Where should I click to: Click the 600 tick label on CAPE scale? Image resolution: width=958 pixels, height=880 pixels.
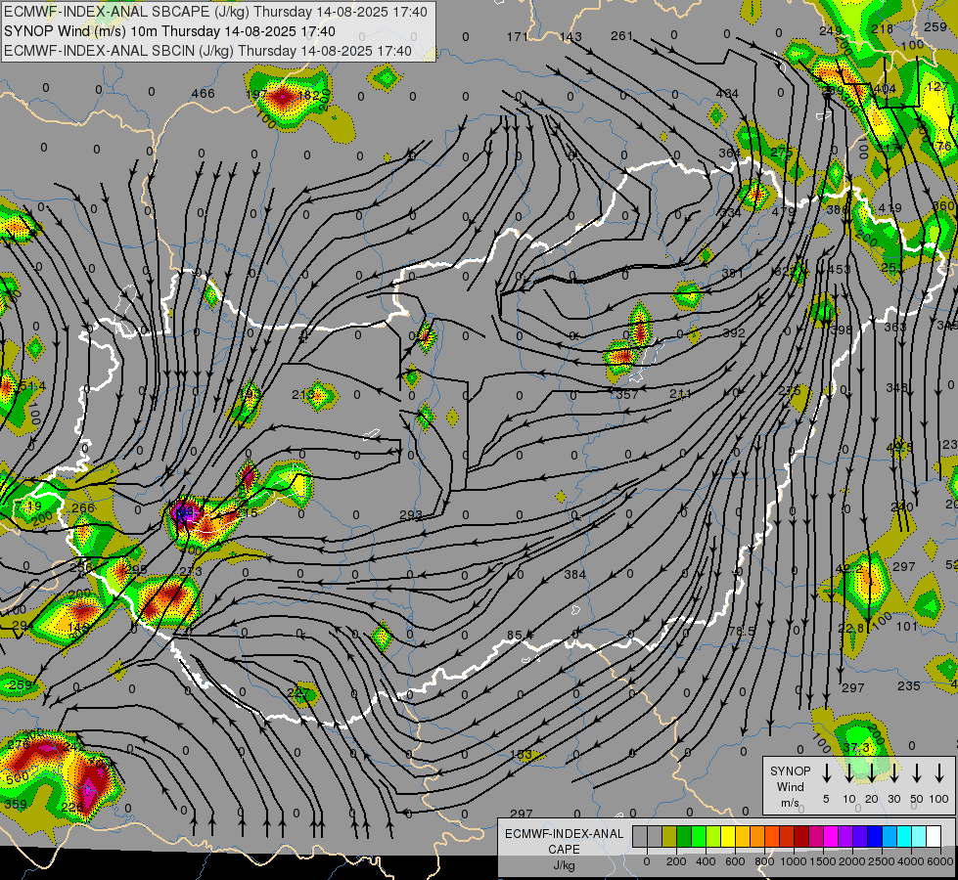735,861
